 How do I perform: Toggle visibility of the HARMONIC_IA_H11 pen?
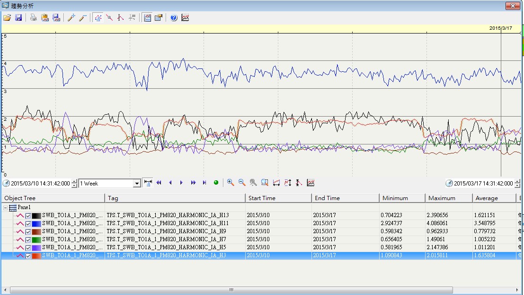coord(28,223)
